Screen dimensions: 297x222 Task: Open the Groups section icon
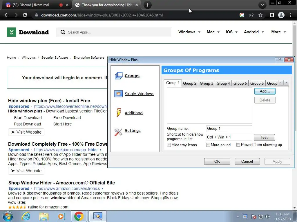[119, 76]
